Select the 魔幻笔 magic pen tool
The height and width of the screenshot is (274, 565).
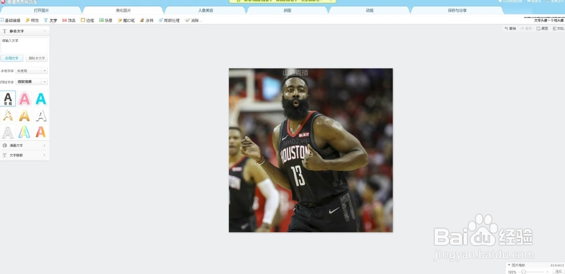click(x=126, y=20)
